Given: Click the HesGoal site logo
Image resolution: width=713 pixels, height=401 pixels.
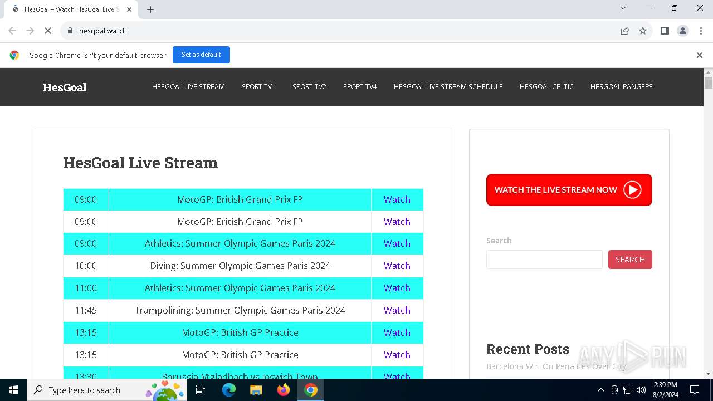Looking at the screenshot, I should [65, 87].
